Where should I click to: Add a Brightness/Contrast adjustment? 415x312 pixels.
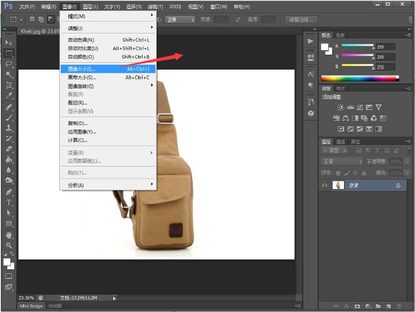[341, 107]
